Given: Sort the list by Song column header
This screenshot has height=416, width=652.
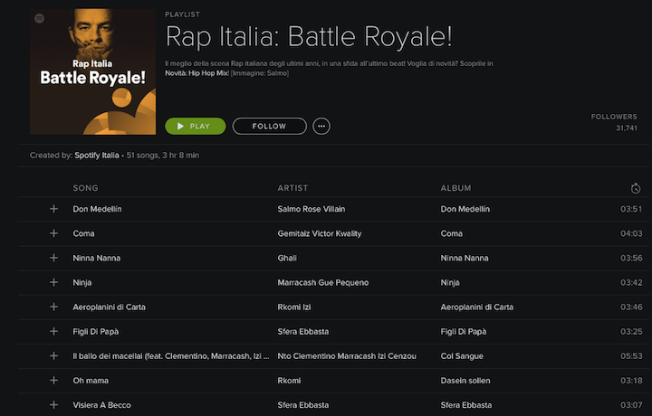Looking at the screenshot, I should (85, 188).
